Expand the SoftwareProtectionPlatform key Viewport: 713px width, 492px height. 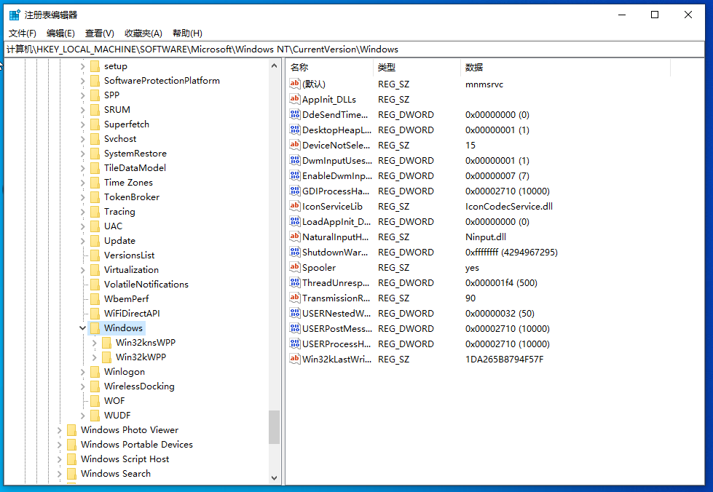[82, 80]
